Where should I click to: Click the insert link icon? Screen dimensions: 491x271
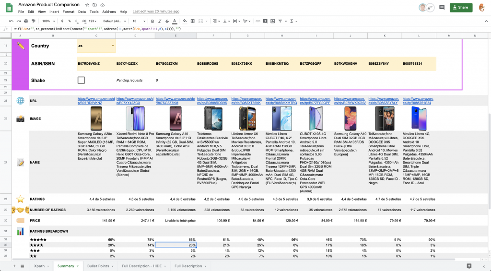[257, 21]
